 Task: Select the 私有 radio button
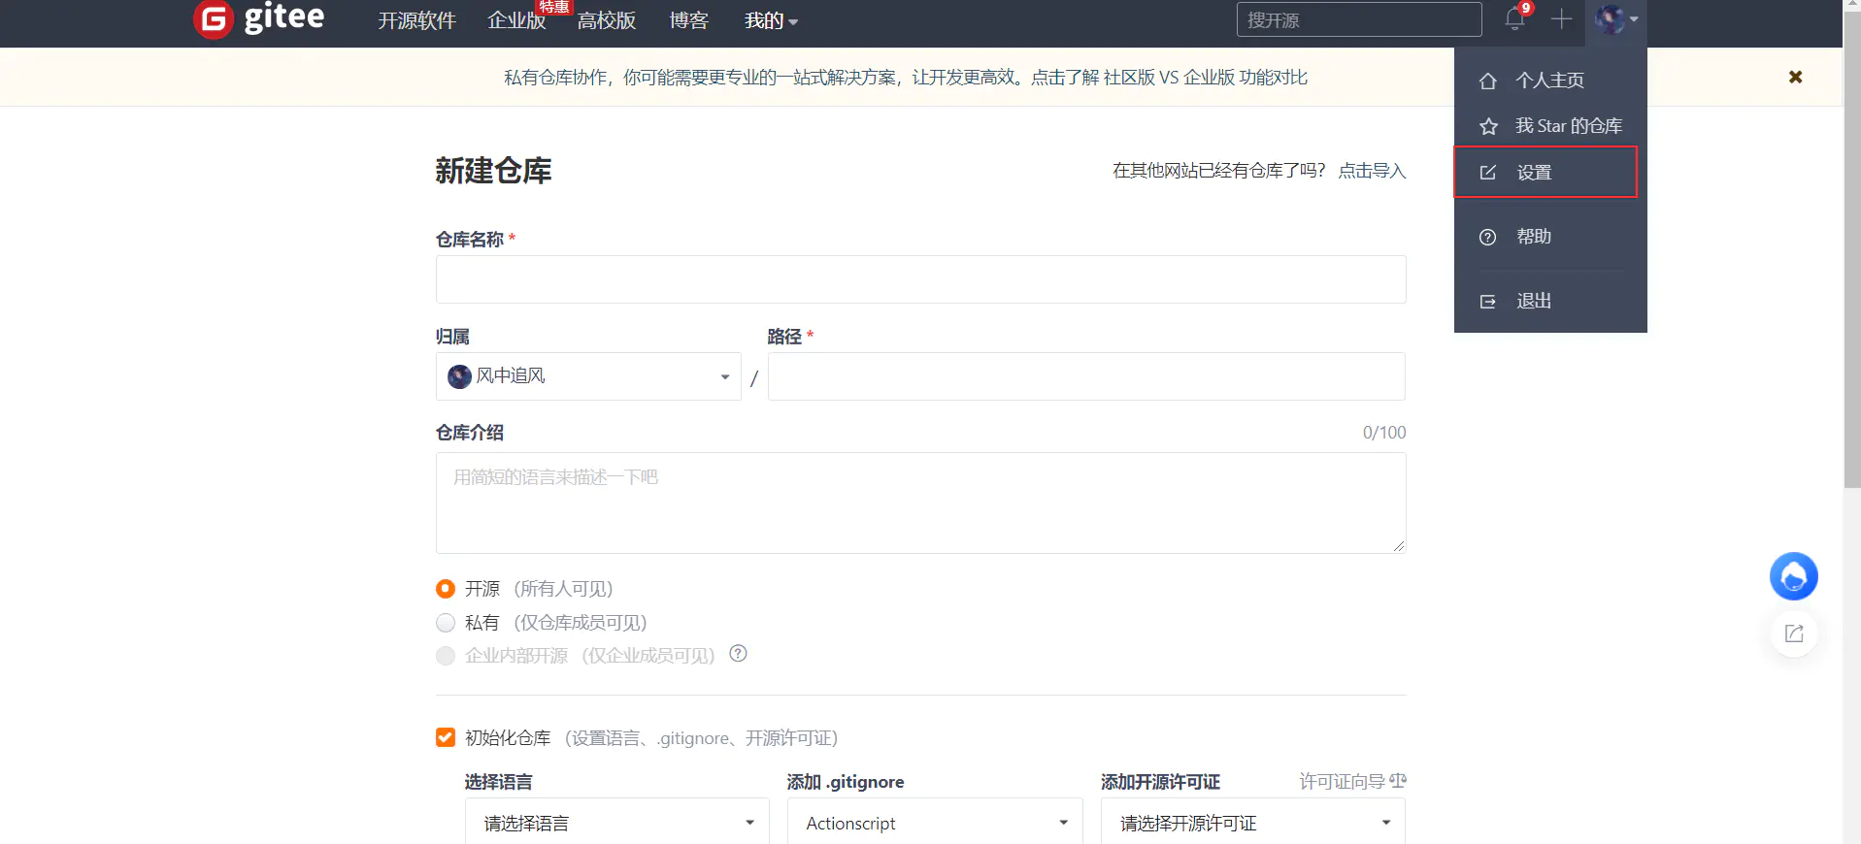pos(446,623)
